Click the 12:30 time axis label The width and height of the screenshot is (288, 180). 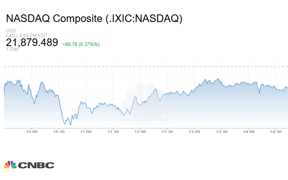point(167,132)
